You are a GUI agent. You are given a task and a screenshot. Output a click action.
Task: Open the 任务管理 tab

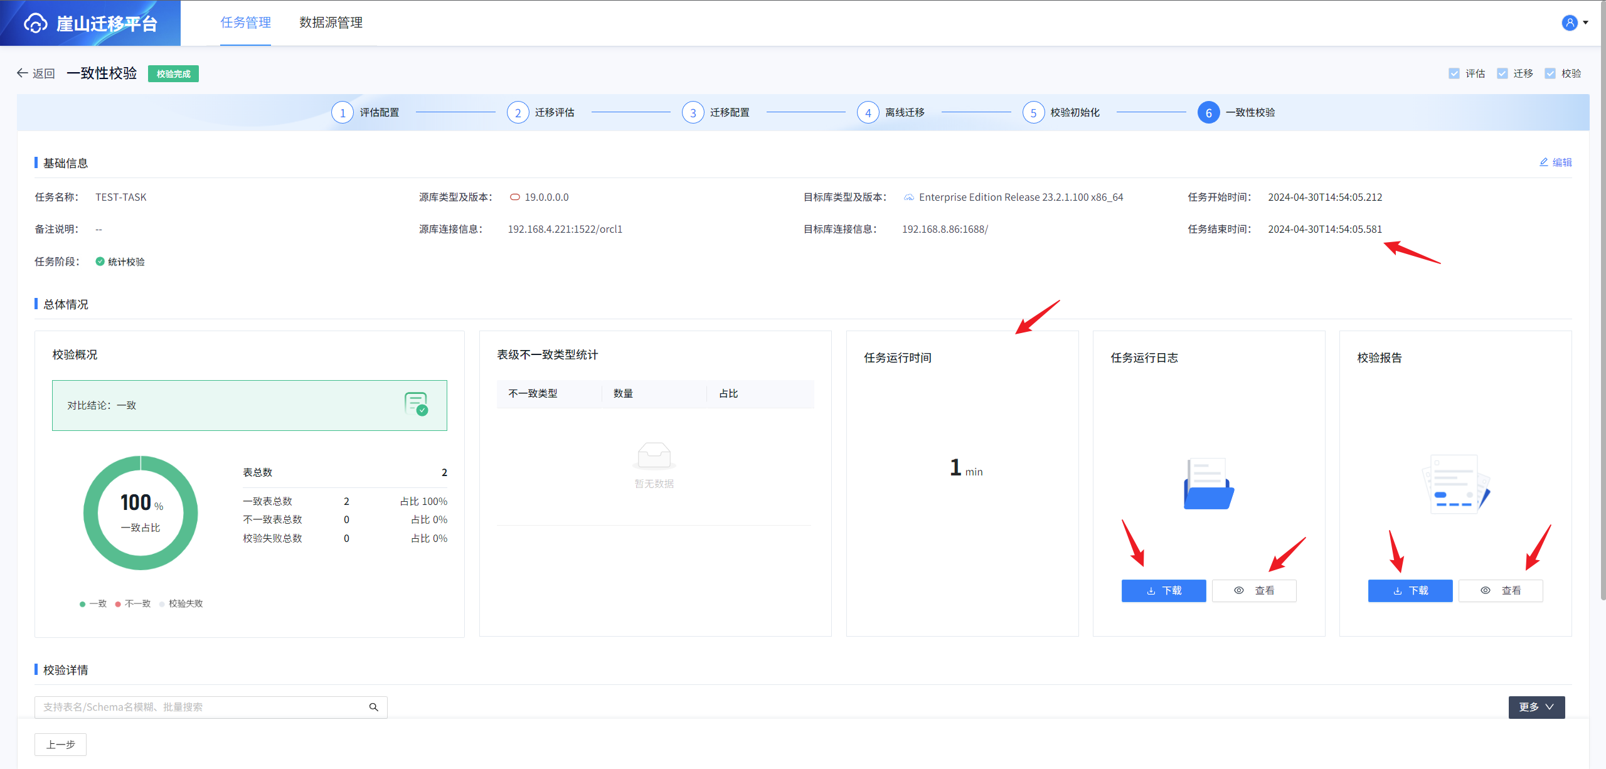245,23
